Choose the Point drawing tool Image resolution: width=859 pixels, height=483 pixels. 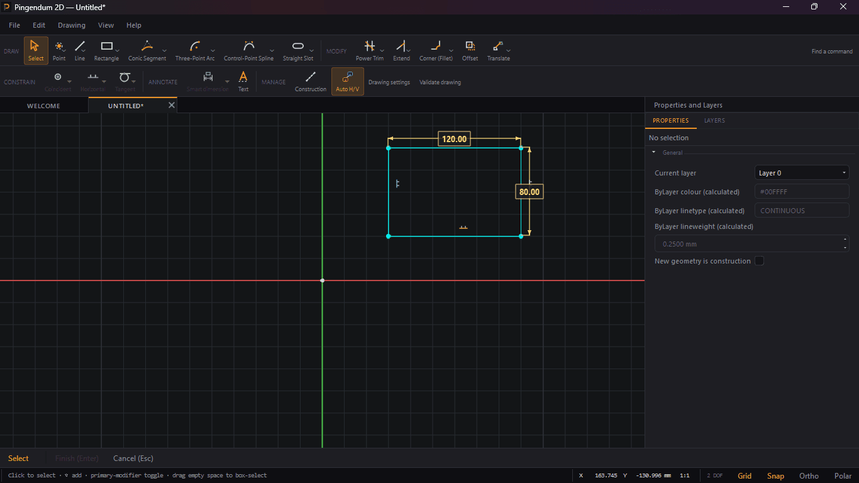(x=58, y=50)
